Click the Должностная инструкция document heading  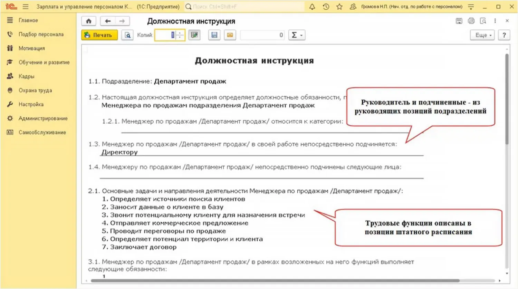[x=255, y=61]
